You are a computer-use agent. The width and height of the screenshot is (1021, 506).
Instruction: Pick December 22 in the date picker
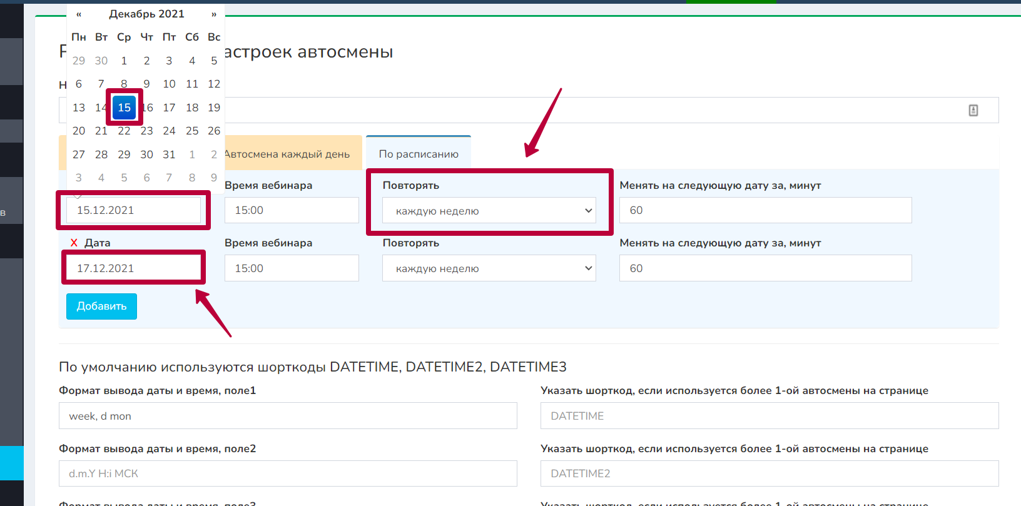(x=124, y=131)
